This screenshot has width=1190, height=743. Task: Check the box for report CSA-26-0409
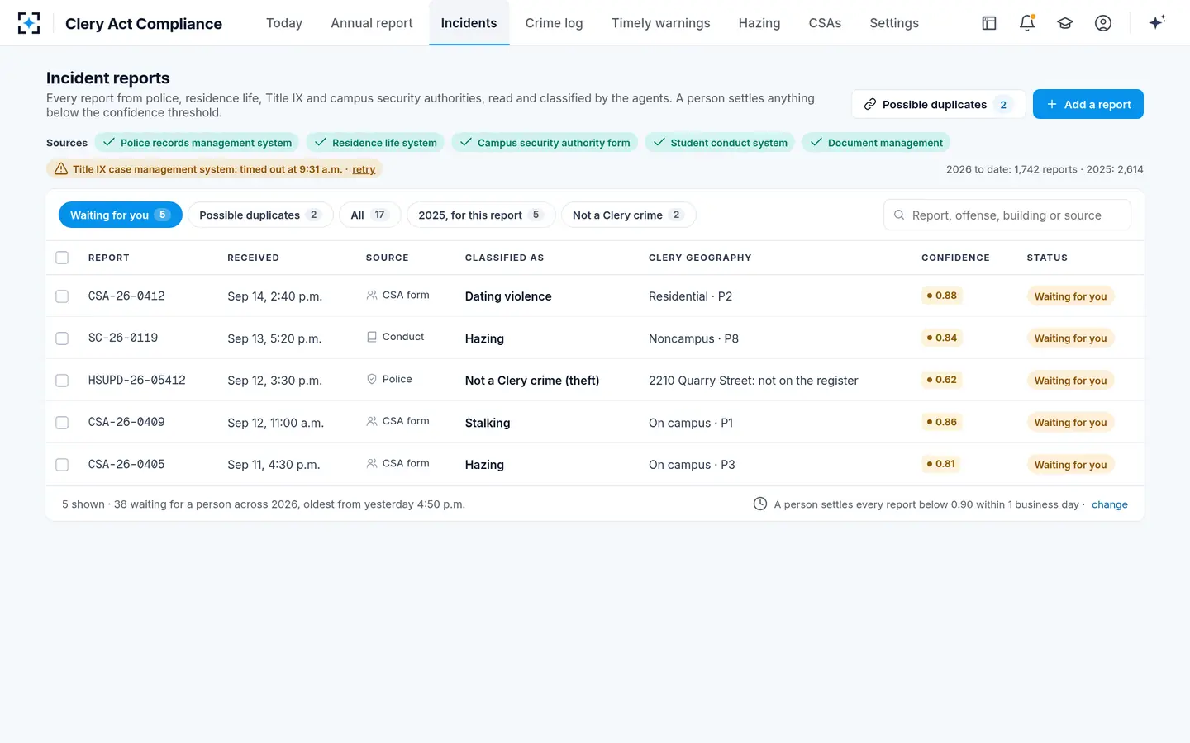pyautogui.click(x=62, y=423)
